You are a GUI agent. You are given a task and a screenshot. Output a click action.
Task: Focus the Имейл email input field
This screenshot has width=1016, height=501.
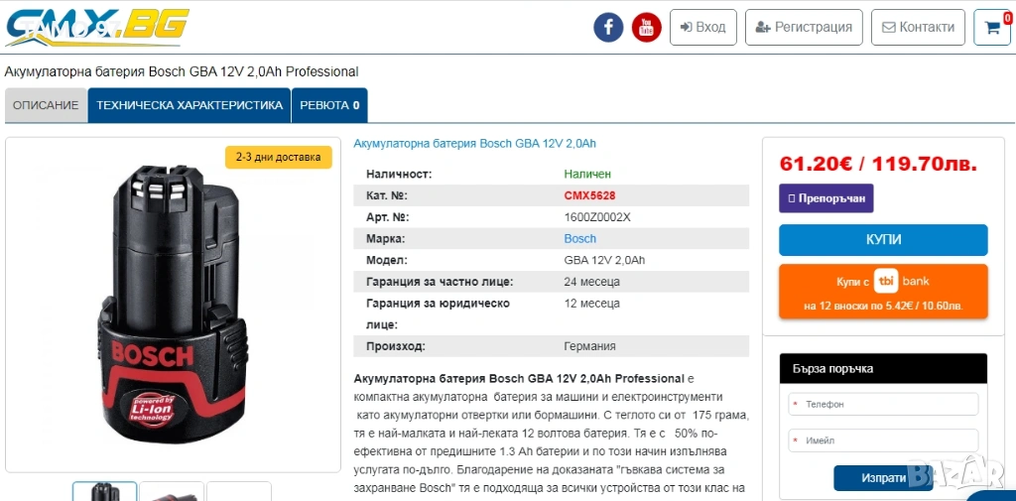click(883, 440)
